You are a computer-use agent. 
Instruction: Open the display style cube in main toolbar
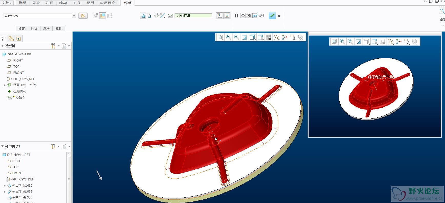point(252,37)
